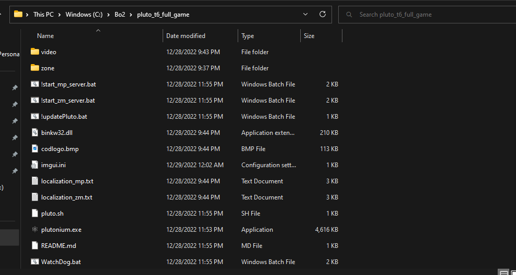This screenshot has width=516, height=275.
Task: Sort files by Size column
Action: (309, 36)
